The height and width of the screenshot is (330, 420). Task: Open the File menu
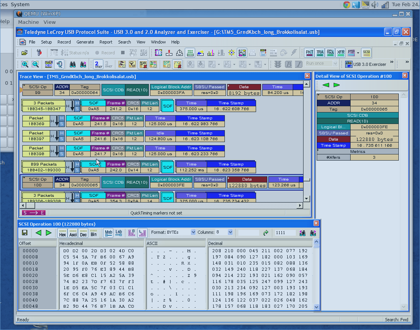(32, 42)
